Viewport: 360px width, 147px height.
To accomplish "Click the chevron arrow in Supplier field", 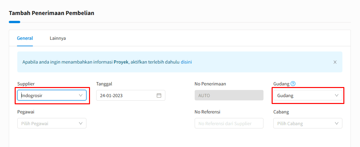I will coord(81,96).
